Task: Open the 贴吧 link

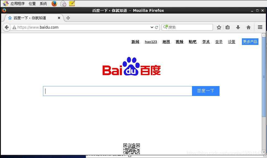Action: pyautogui.click(x=193, y=42)
